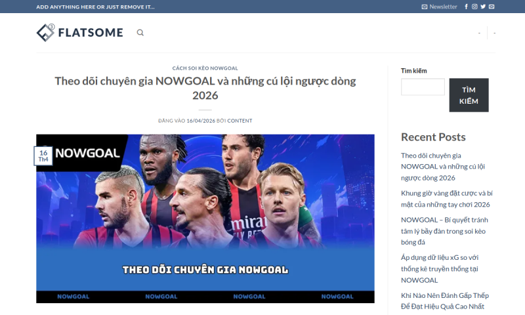Open the header search magnifier icon
The image size is (525, 315).
[x=140, y=32]
